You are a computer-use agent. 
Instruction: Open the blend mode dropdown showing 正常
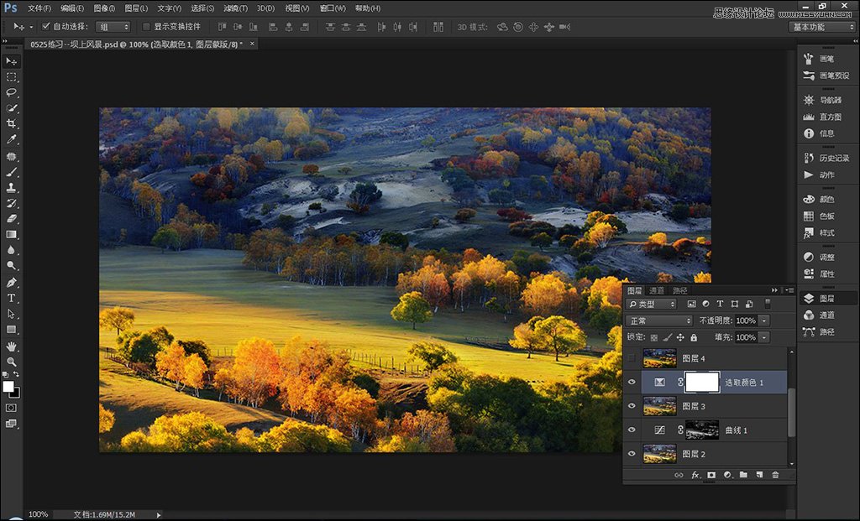(661, 320)
